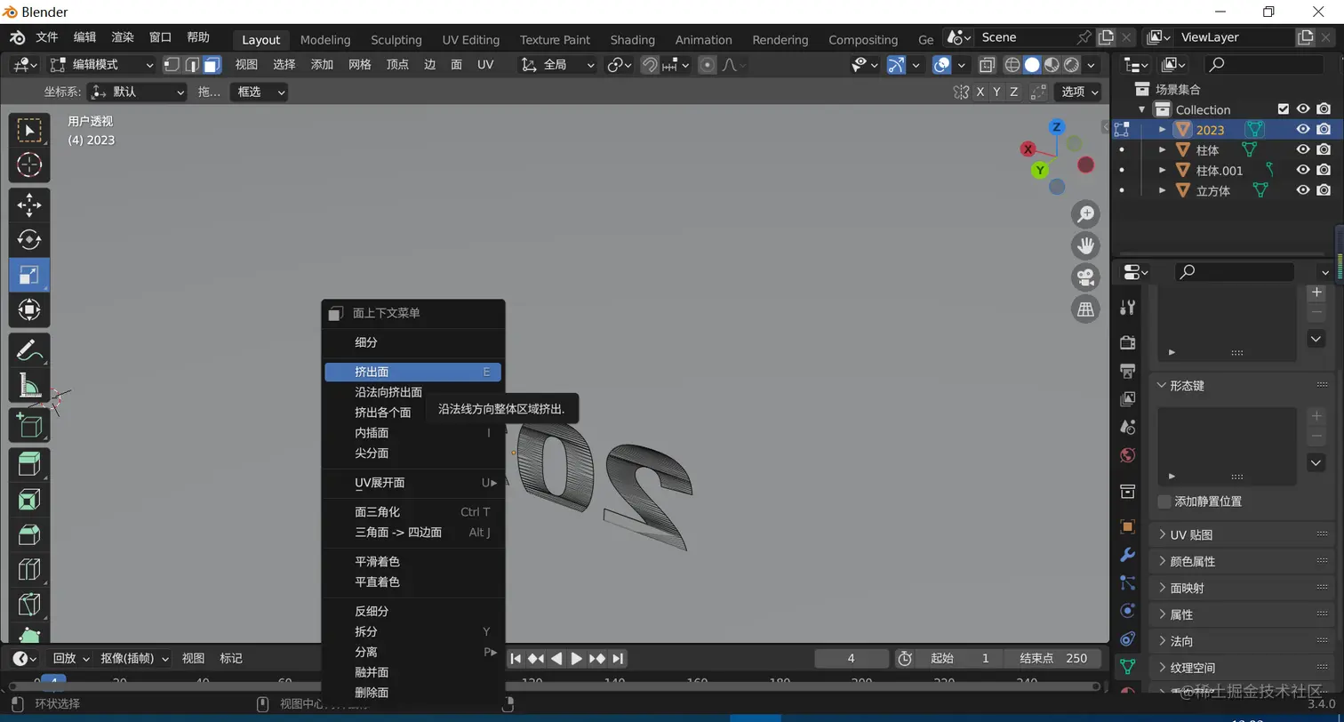Image resolution: width=1344 pixels, height=722 pixels.
Task: Select the Extrude Region tool
Action: [x=29, y=464]
